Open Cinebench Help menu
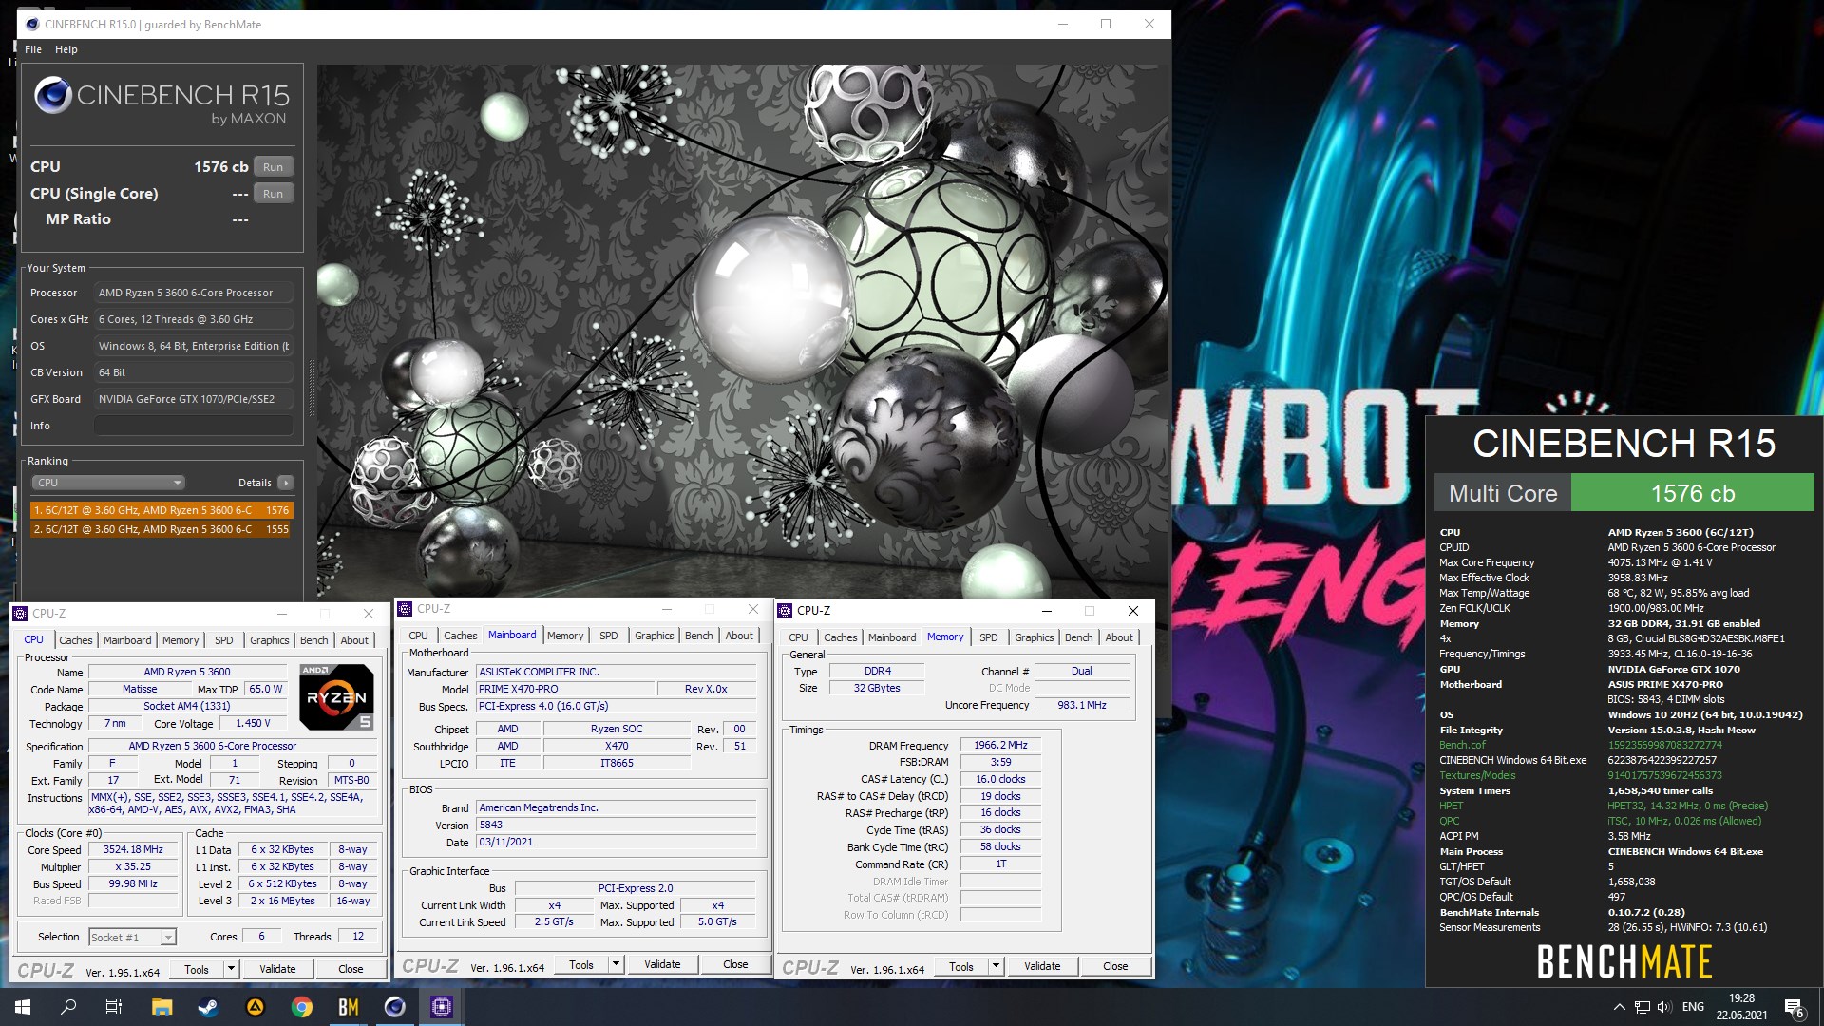This screenshot has width=1824, height=1026. click(66, 49)
